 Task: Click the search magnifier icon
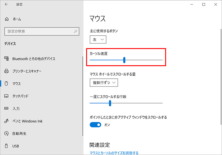coord(76,31)
